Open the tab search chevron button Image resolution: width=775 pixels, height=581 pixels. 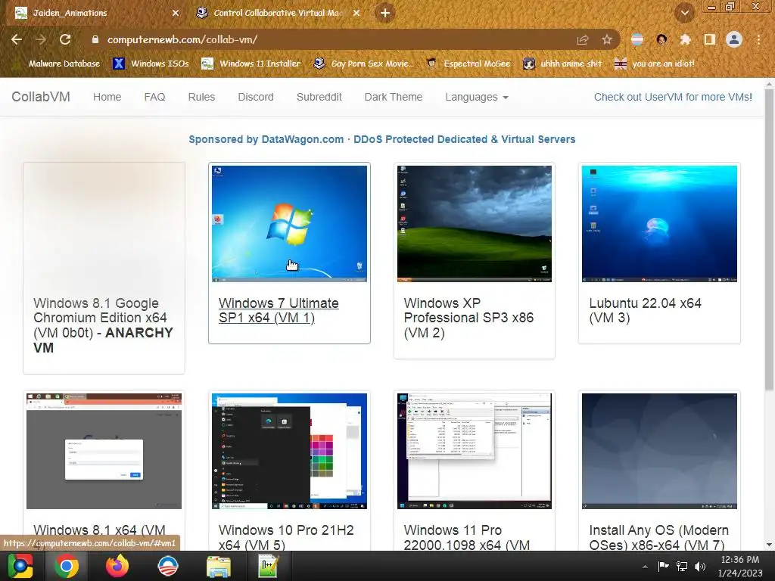[684, 13]
